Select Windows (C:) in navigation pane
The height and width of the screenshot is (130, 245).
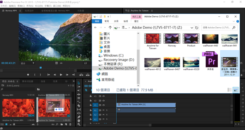113,56
